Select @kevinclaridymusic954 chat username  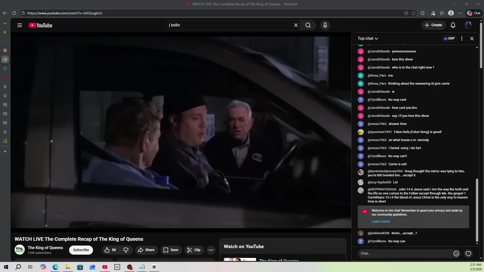click(385, 171)
